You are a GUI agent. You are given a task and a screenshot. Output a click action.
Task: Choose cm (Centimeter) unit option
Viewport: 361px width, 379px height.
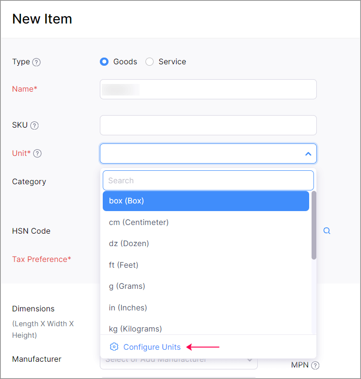point(206,223)
